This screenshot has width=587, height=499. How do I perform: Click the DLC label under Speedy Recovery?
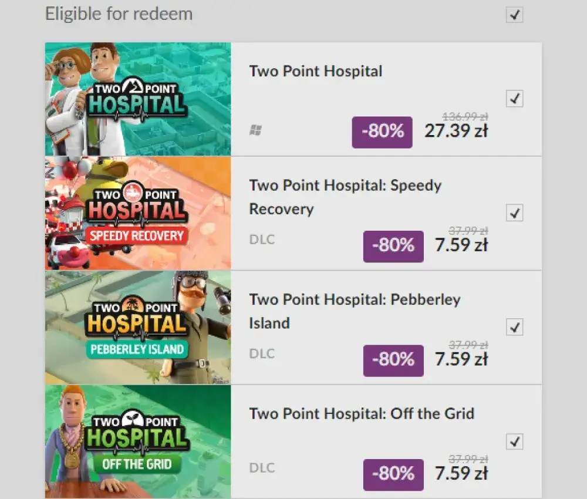click(262, 239)
